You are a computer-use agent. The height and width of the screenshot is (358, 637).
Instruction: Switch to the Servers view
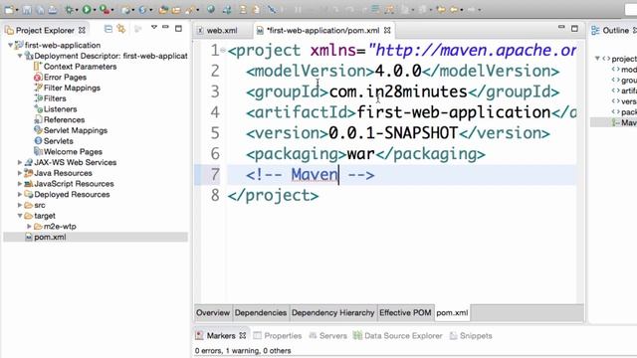[x=327, y=336]
